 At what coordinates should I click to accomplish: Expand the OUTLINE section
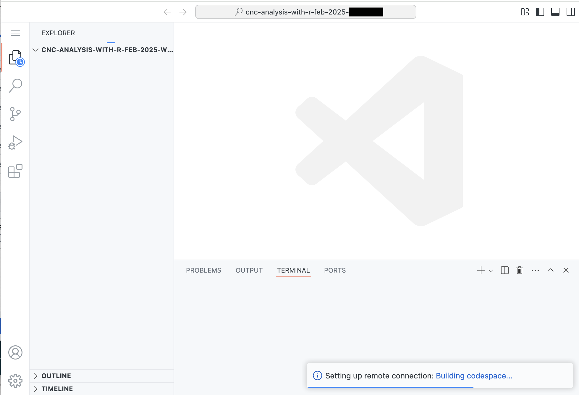tap(102, 376)
